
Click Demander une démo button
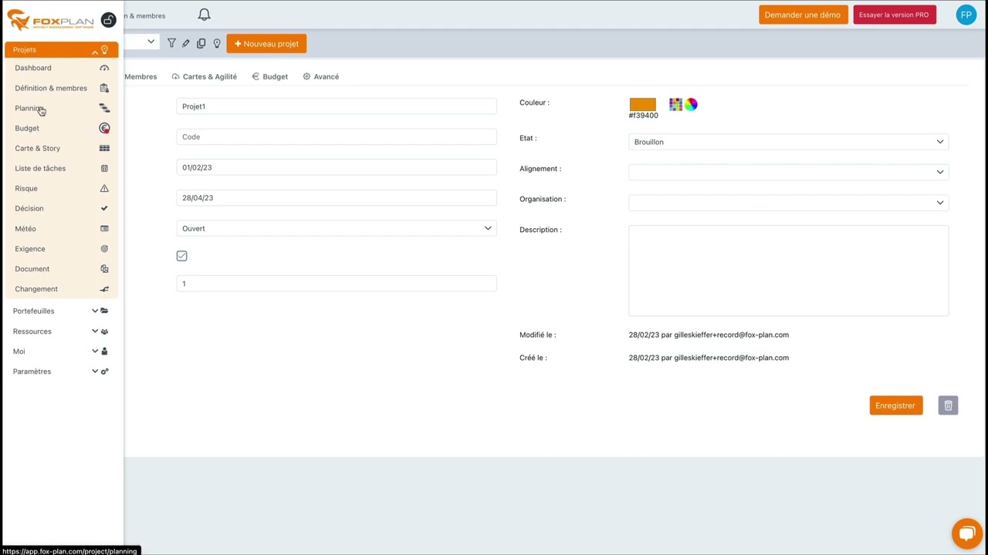pos(803,15)
